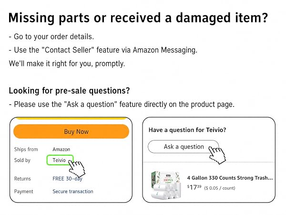The height and width of the screenshot is (215, 286).
Task: Open the Teivio seller link
Action: (x=60, y=160)
